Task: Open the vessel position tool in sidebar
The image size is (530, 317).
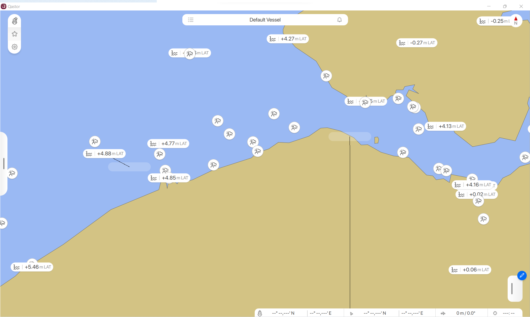Action: click(15, 21)
